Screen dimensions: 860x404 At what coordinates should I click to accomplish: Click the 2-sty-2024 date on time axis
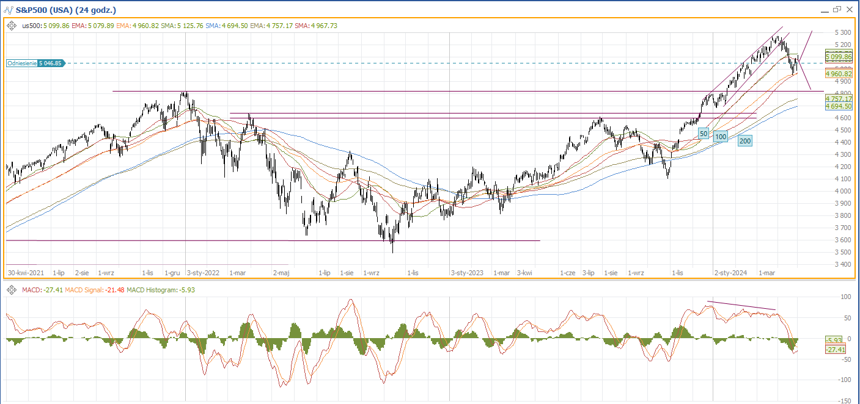[x=731, y=273]
